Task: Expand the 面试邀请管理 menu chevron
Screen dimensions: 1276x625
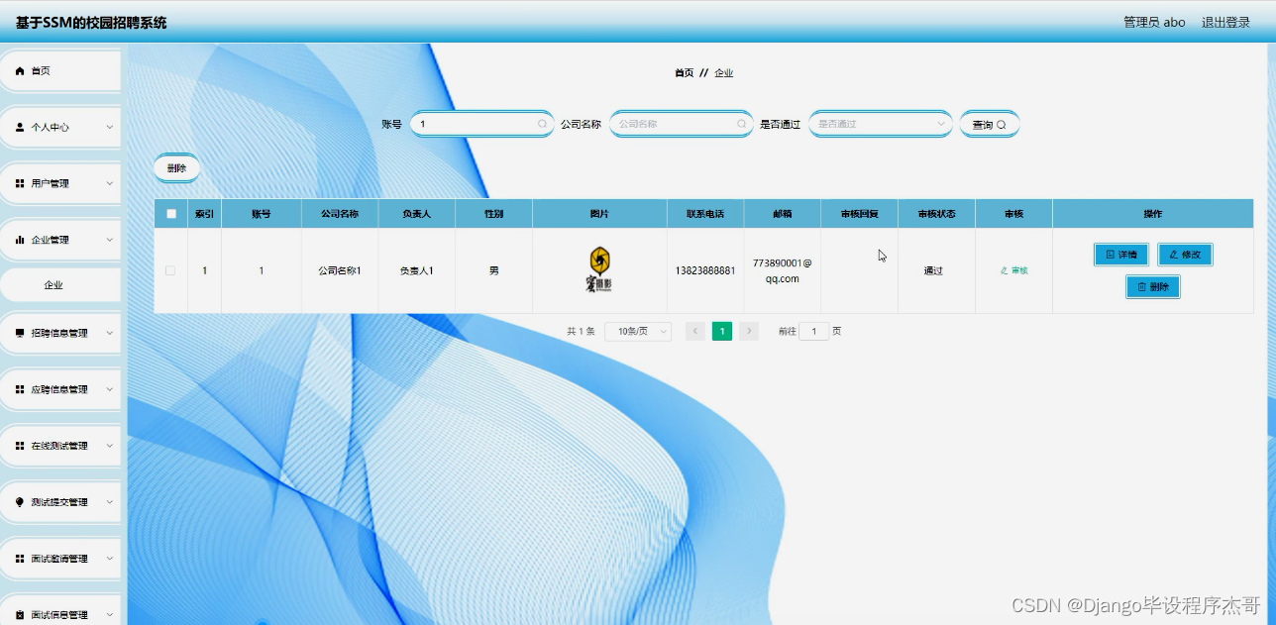Action: point(110,560)
